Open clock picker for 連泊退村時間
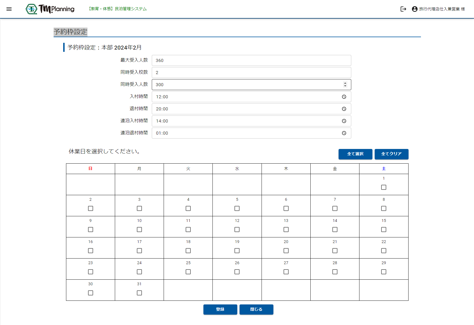474x325 pixels. 344,133
